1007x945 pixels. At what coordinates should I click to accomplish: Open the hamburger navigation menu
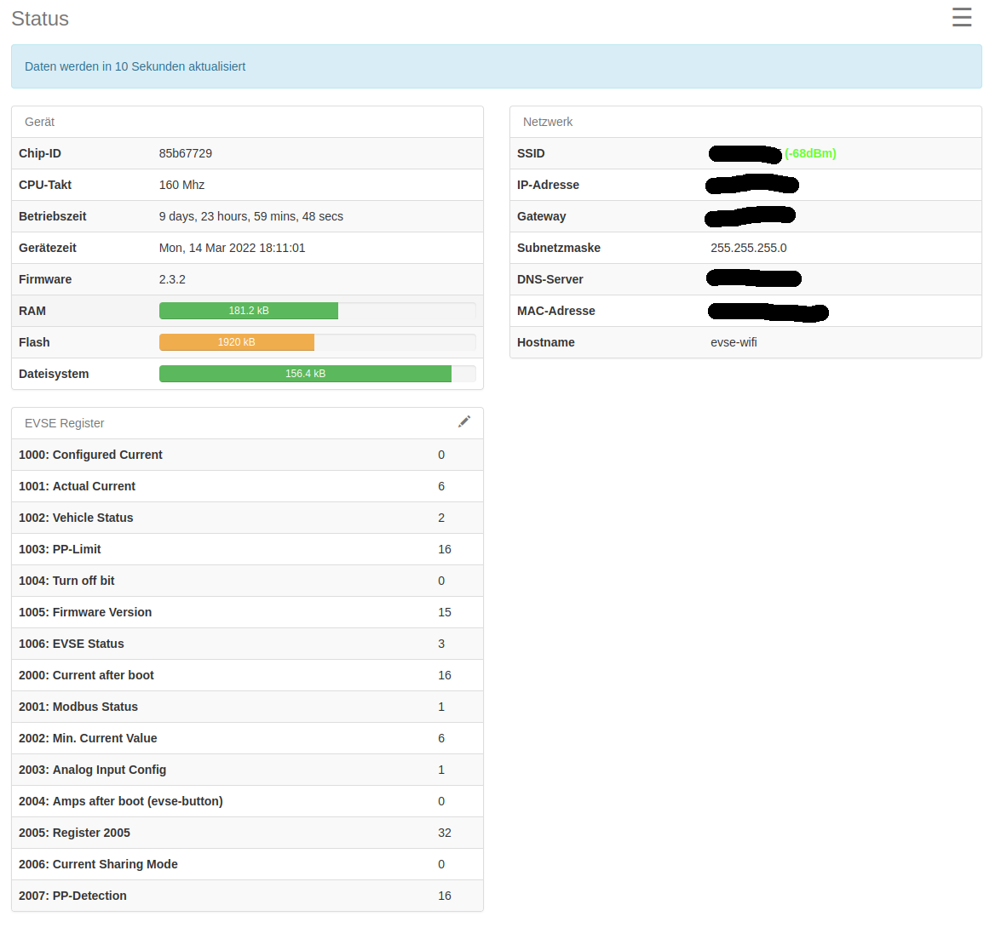[961, 17]
